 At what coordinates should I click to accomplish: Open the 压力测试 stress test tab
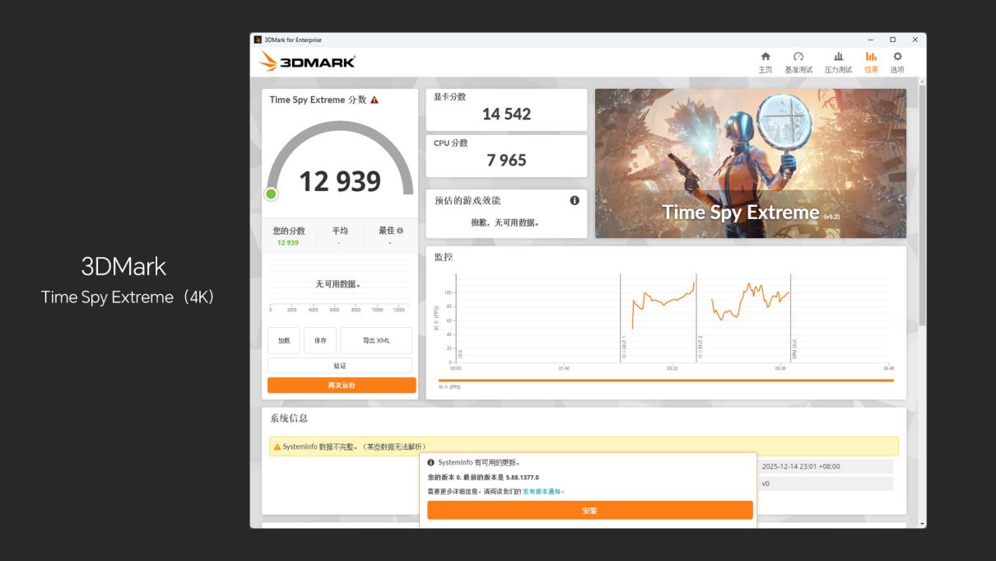pos(838,62)
